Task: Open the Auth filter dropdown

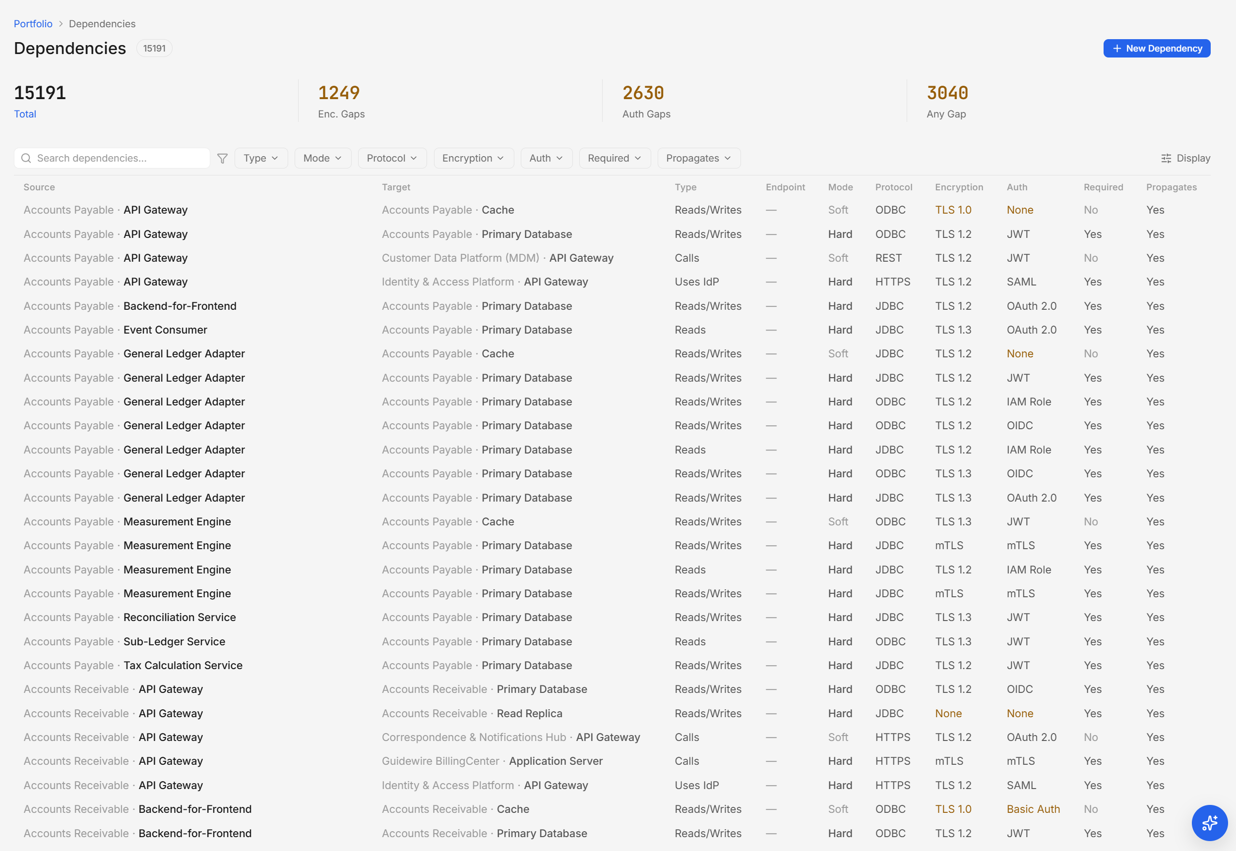Action: (x=546, y=159)
